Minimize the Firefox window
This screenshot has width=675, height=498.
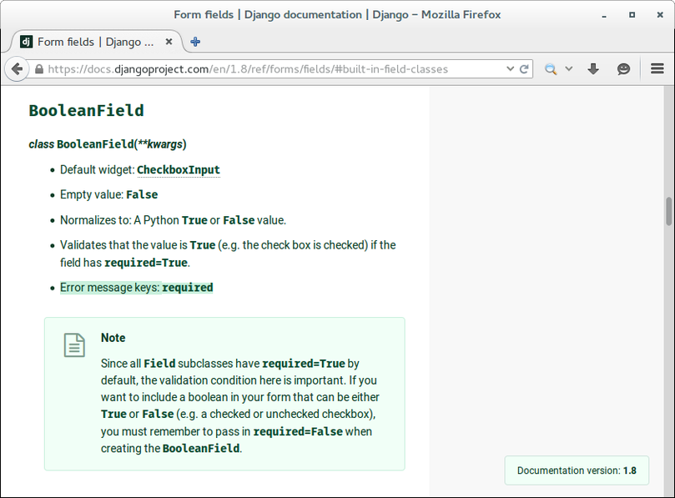604,15
